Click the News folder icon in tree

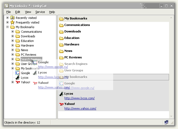point(18,50)
